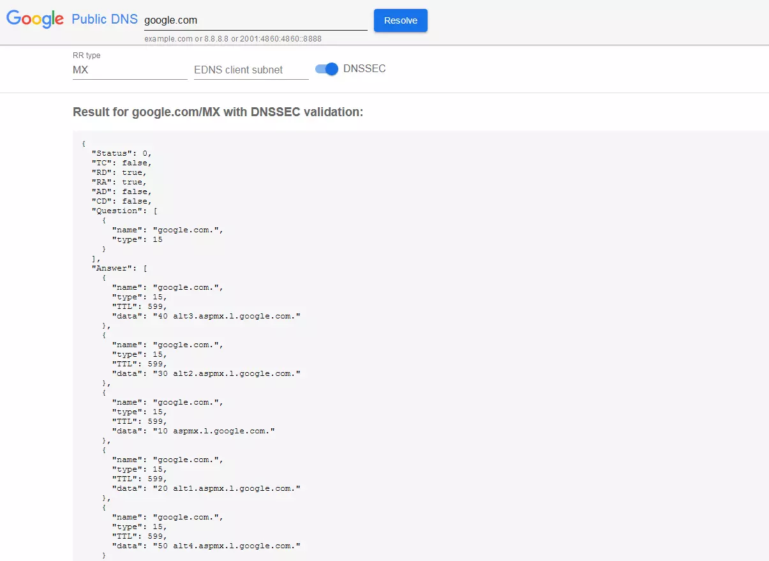This screenshot has width=769, height=561.
Task: Click the "Answer" key in JSON output
Action: click(114, 268)
